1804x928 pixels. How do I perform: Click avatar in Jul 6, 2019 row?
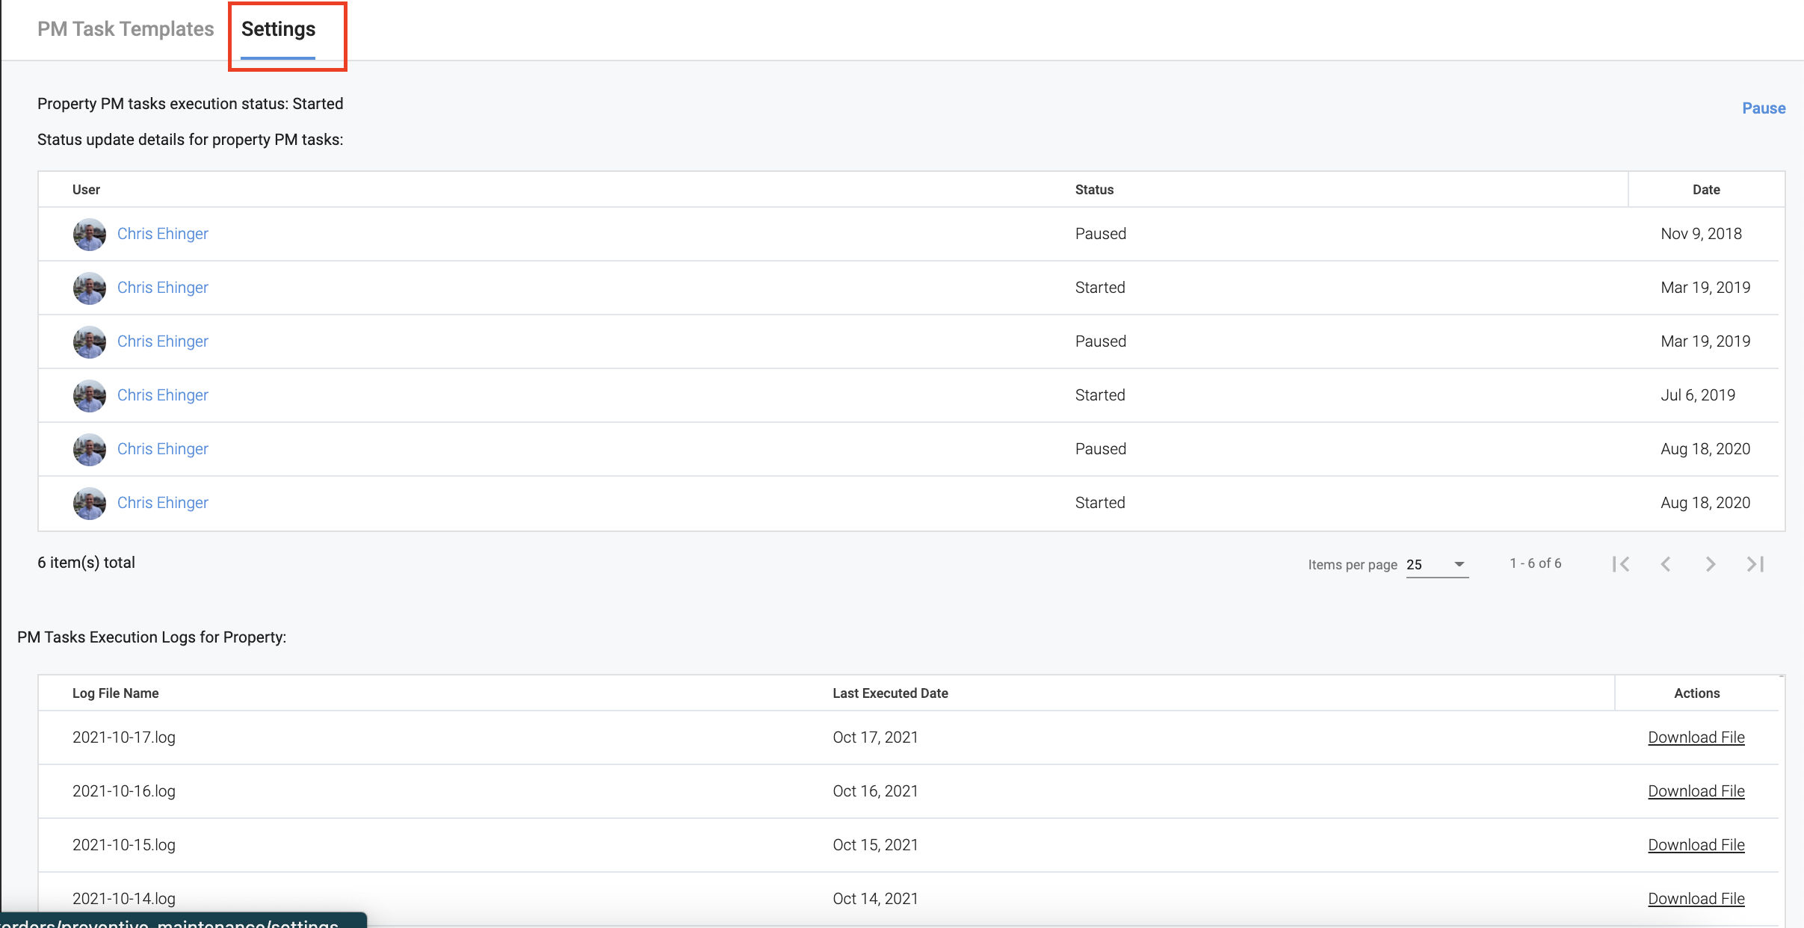(89, 395)
